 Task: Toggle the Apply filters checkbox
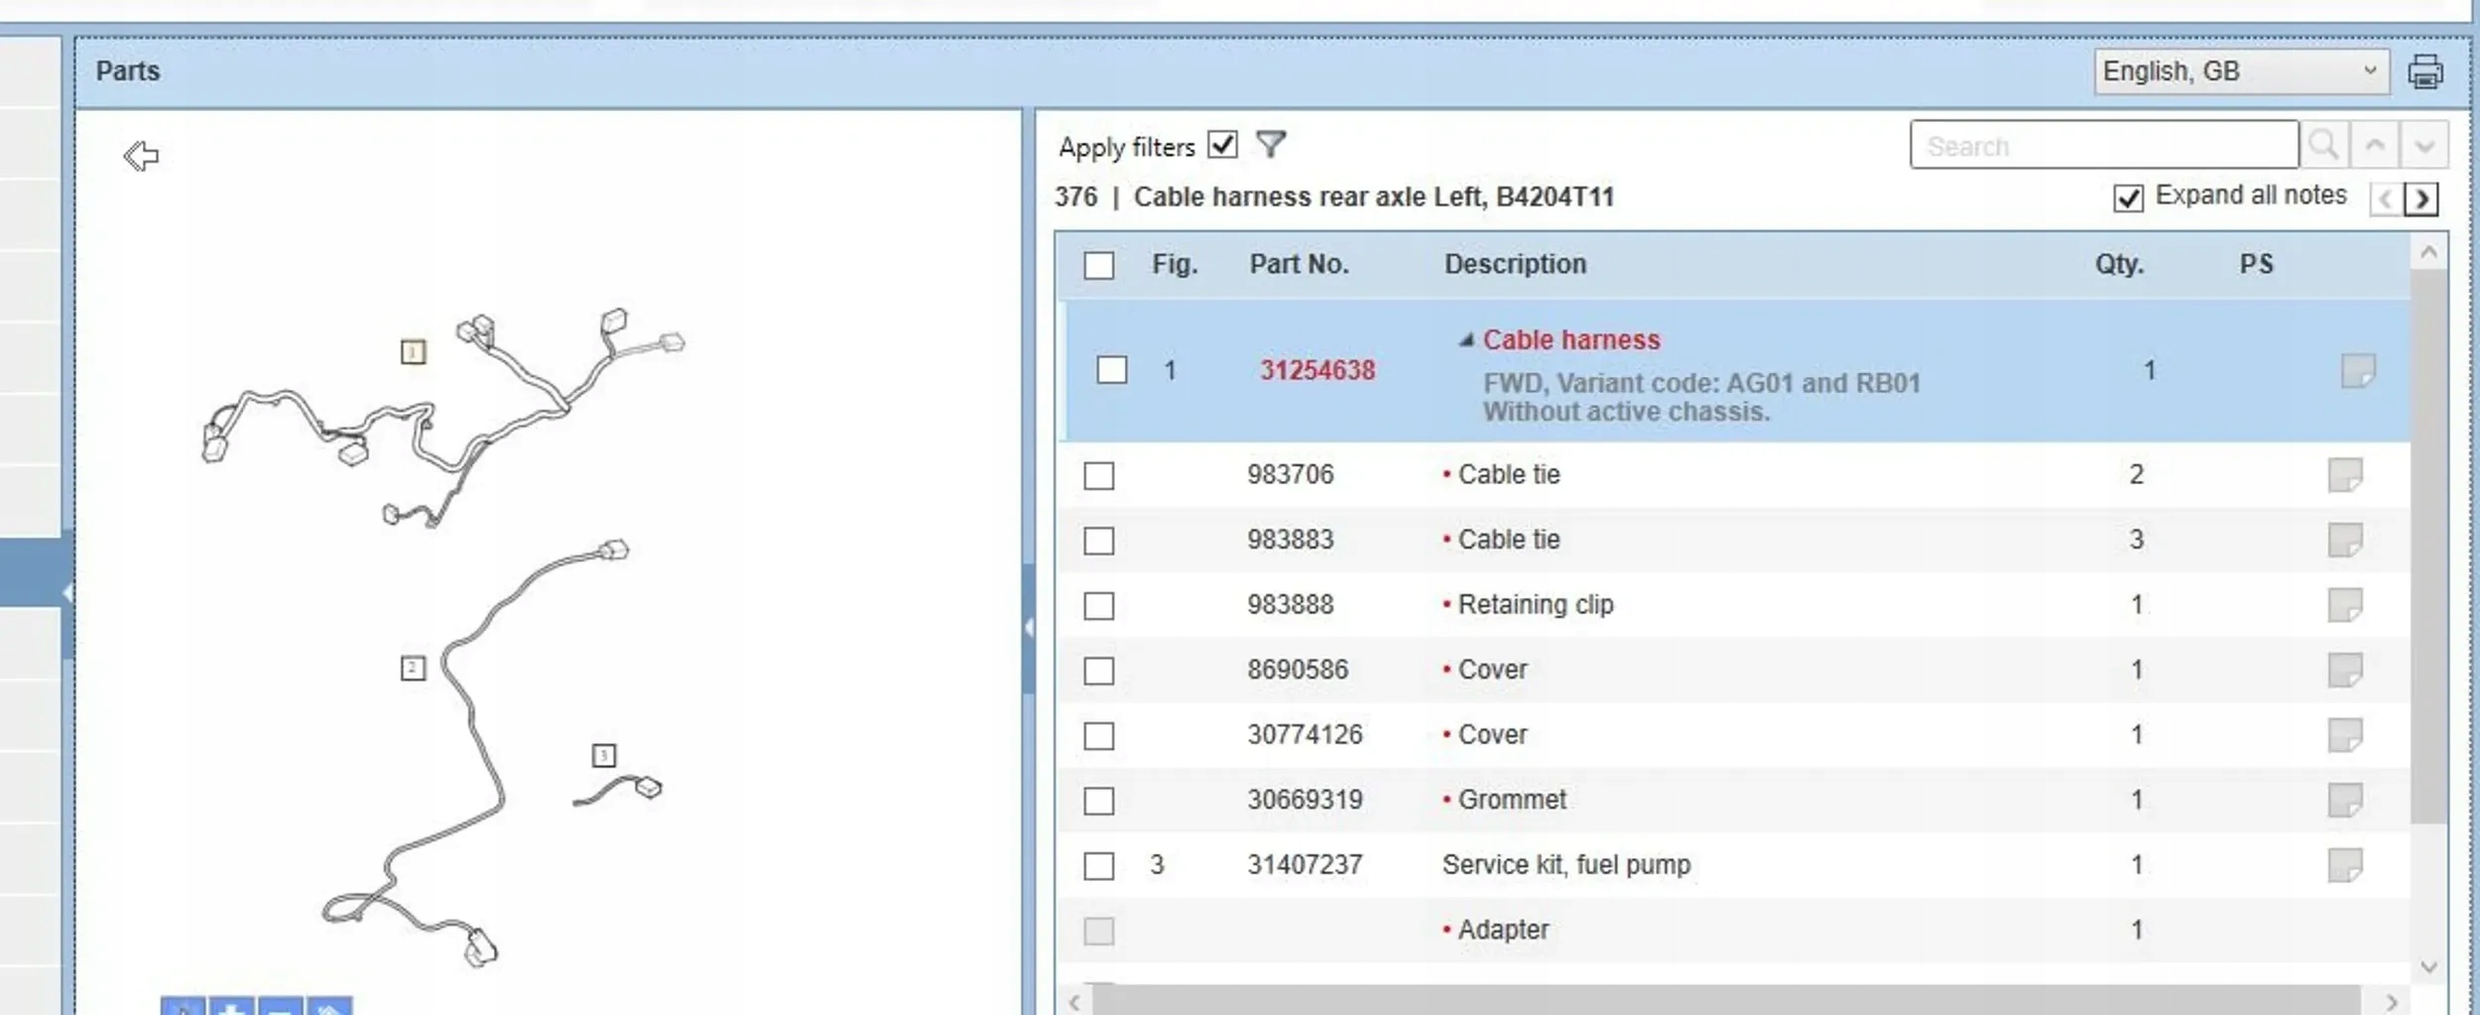pos(1223,145)
